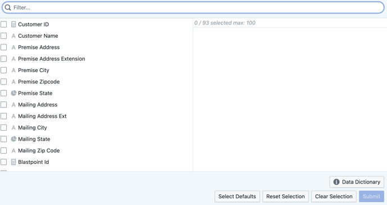The width and height of the screenshot is (387, 205).
Task: Focus the Filter search field
Action: (x=193, y=8)
